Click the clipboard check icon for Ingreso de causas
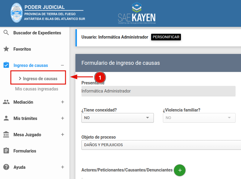The height and width of the screenshot is (179, 241). tap(6, 65)
